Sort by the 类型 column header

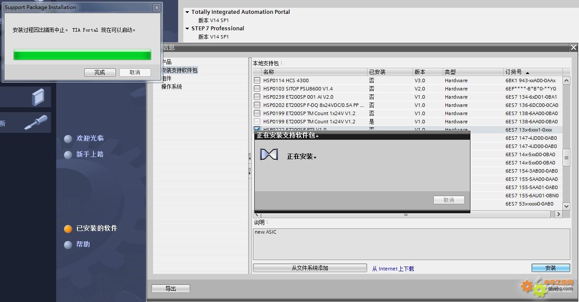coord(473,72)
